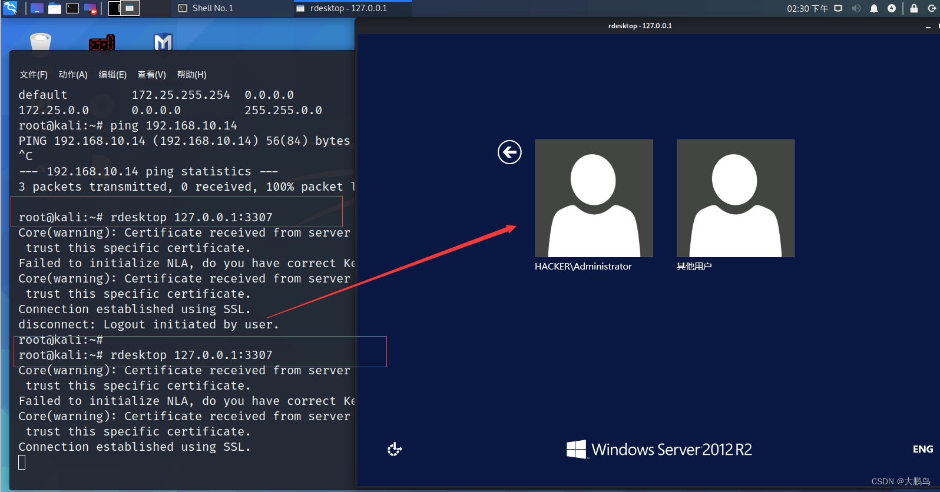The height and width of the screenshot is (492, 940).
Task: Click the log out icon in the panel
Action: pos(932,8)
